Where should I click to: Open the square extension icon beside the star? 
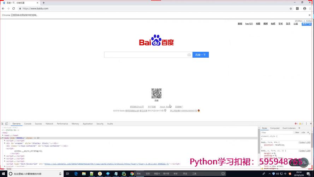coord(297,8)
